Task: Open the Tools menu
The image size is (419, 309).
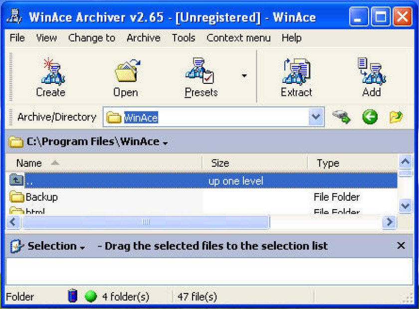Action: [184, 38]
